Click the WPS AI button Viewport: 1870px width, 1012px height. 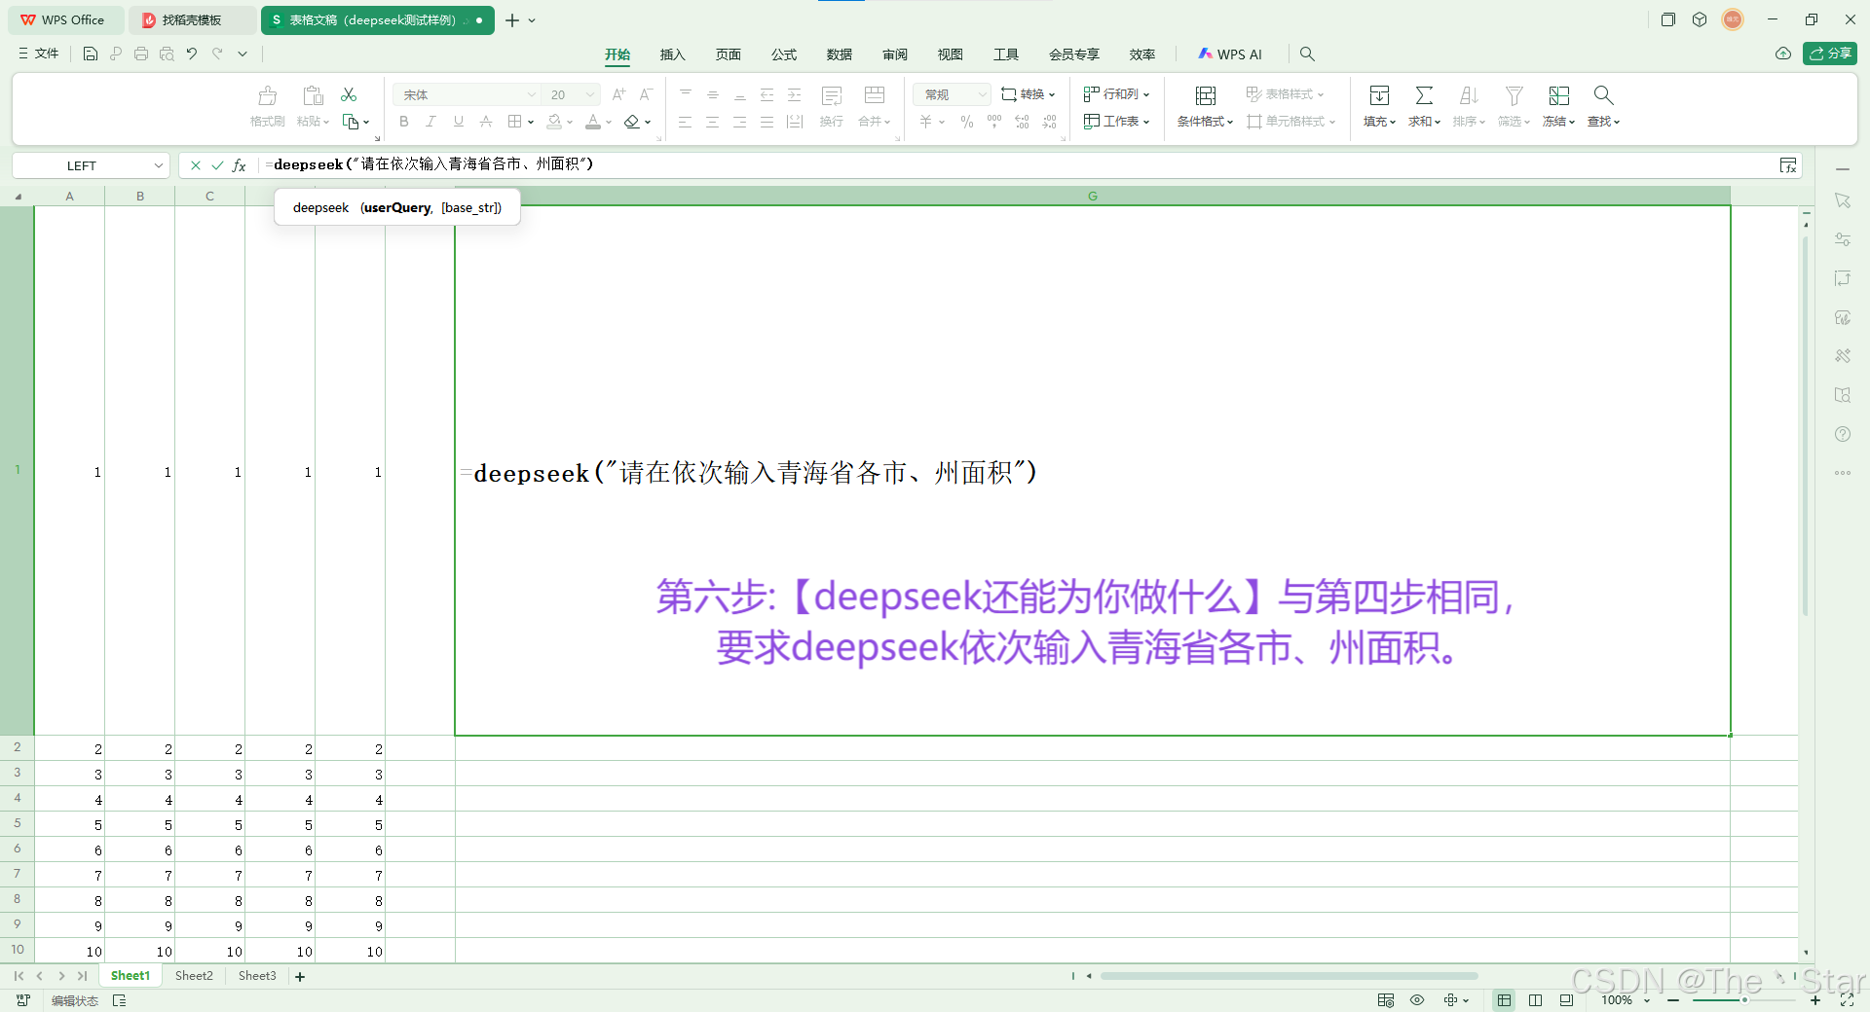[x=1230, y=54]
